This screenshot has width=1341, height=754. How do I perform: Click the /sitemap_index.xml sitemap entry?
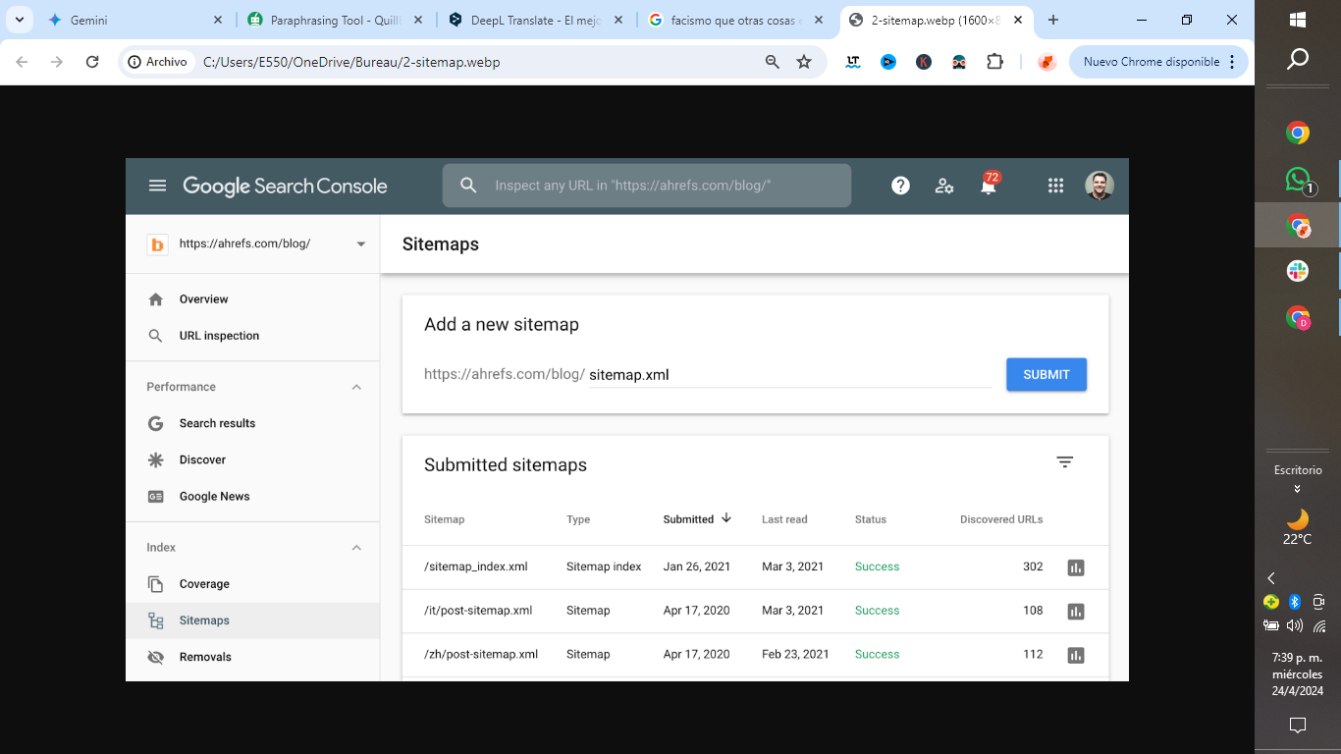click(476, 566)
